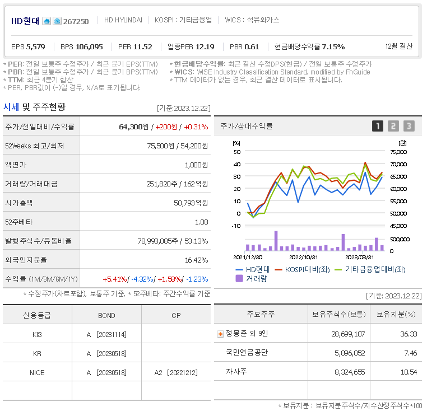Image resolution: width=427 pixels, height=416 pixels.
Task: Switch to chart tab 2
Action: (x=393, y=126)
